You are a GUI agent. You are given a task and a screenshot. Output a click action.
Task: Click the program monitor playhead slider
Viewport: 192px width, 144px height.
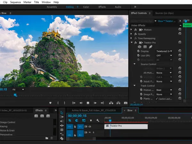(15, 95)
